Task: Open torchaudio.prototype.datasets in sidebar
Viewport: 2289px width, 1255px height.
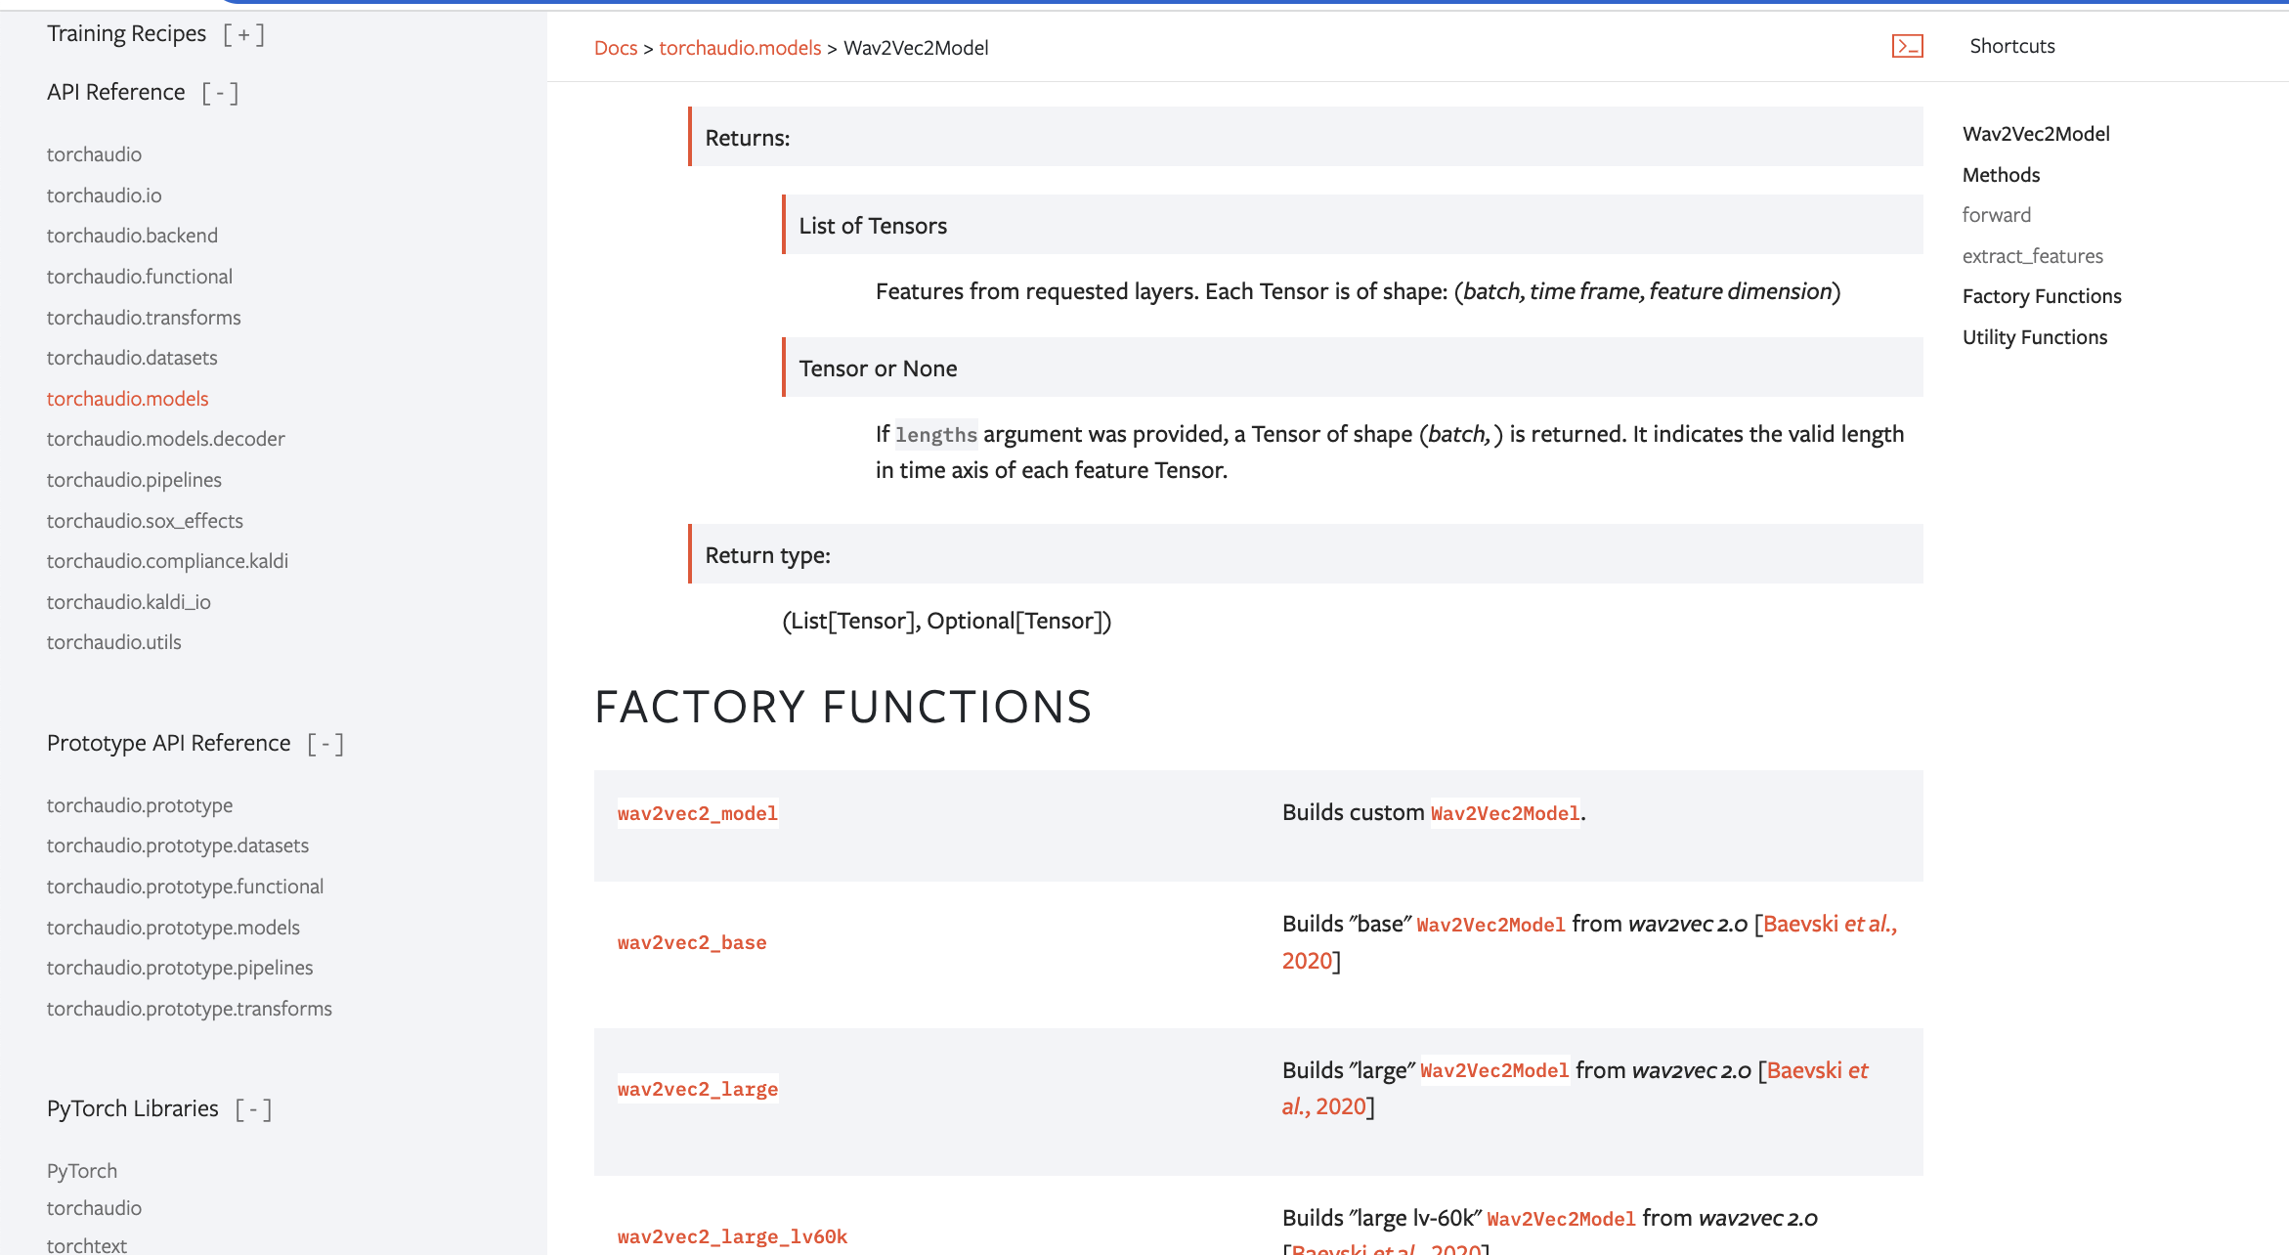Action: tap(178, 845)
